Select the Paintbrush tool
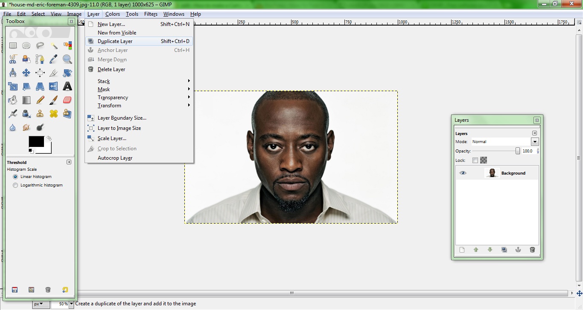Screen dimensions: 583x310 point(54,100)
